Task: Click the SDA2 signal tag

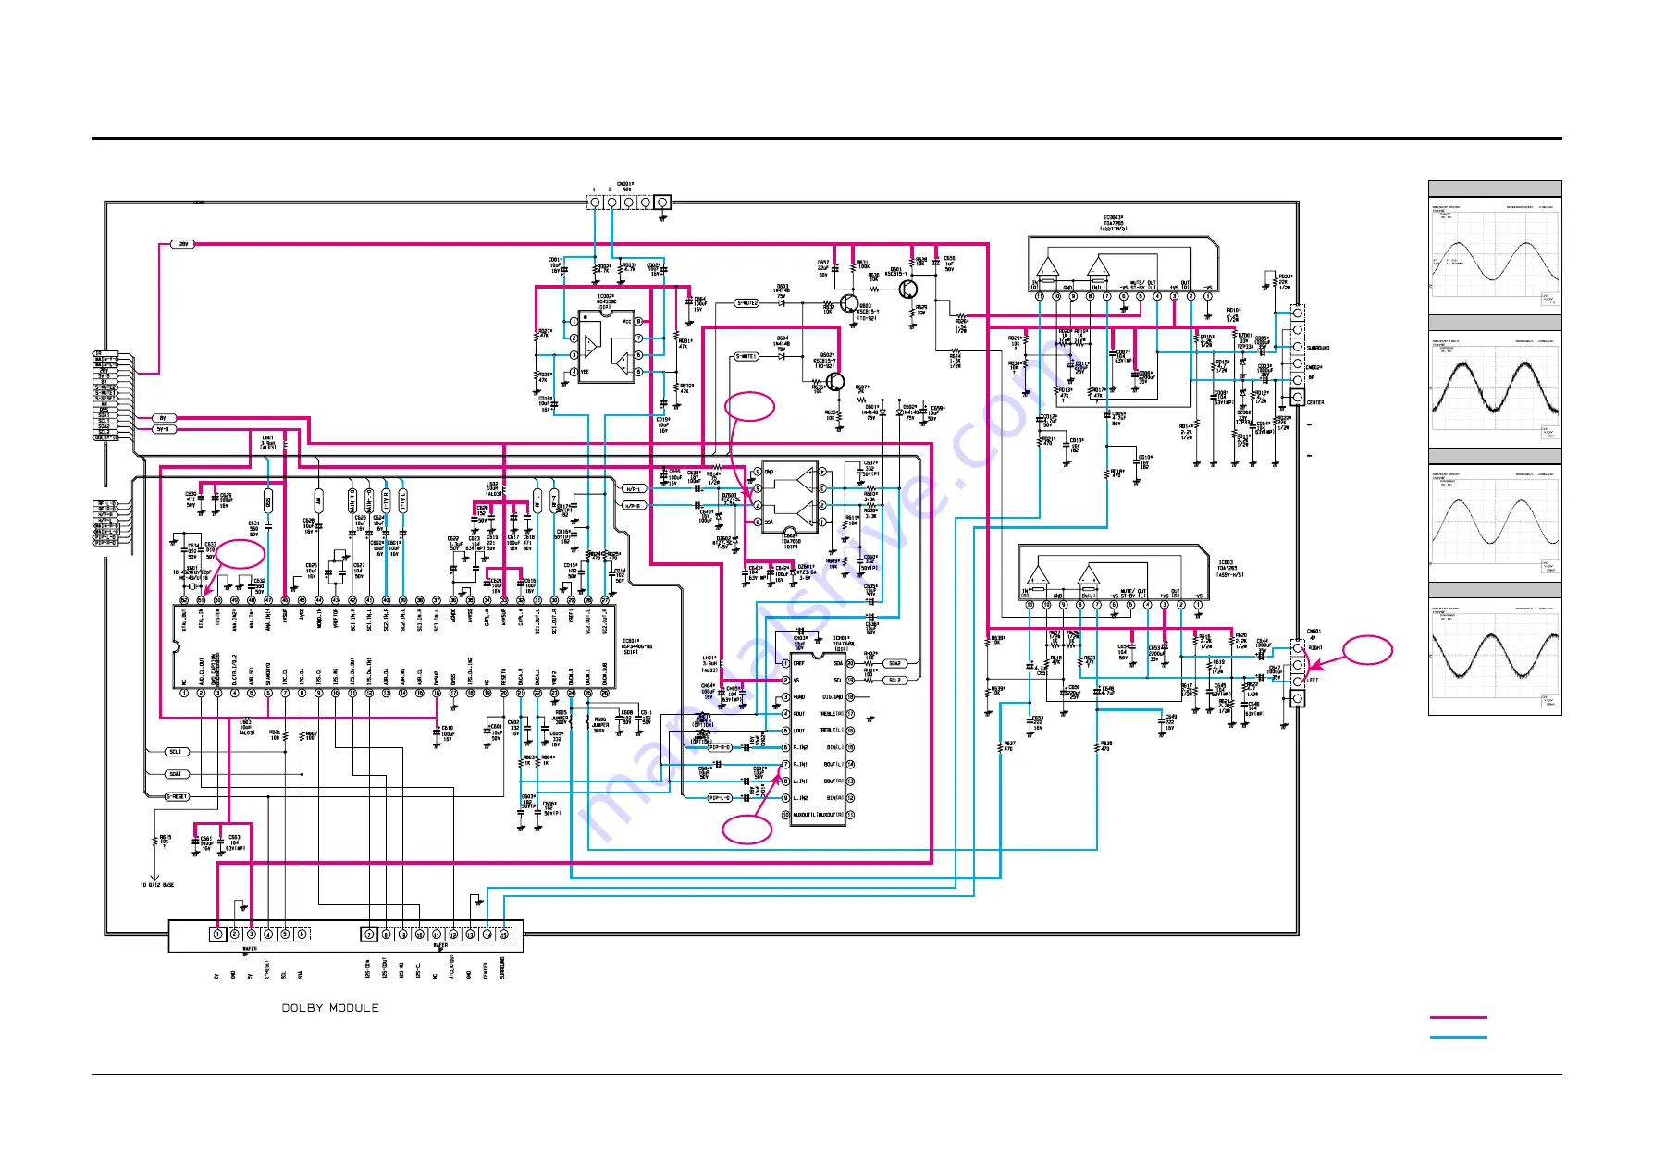Action: [894, 663]
